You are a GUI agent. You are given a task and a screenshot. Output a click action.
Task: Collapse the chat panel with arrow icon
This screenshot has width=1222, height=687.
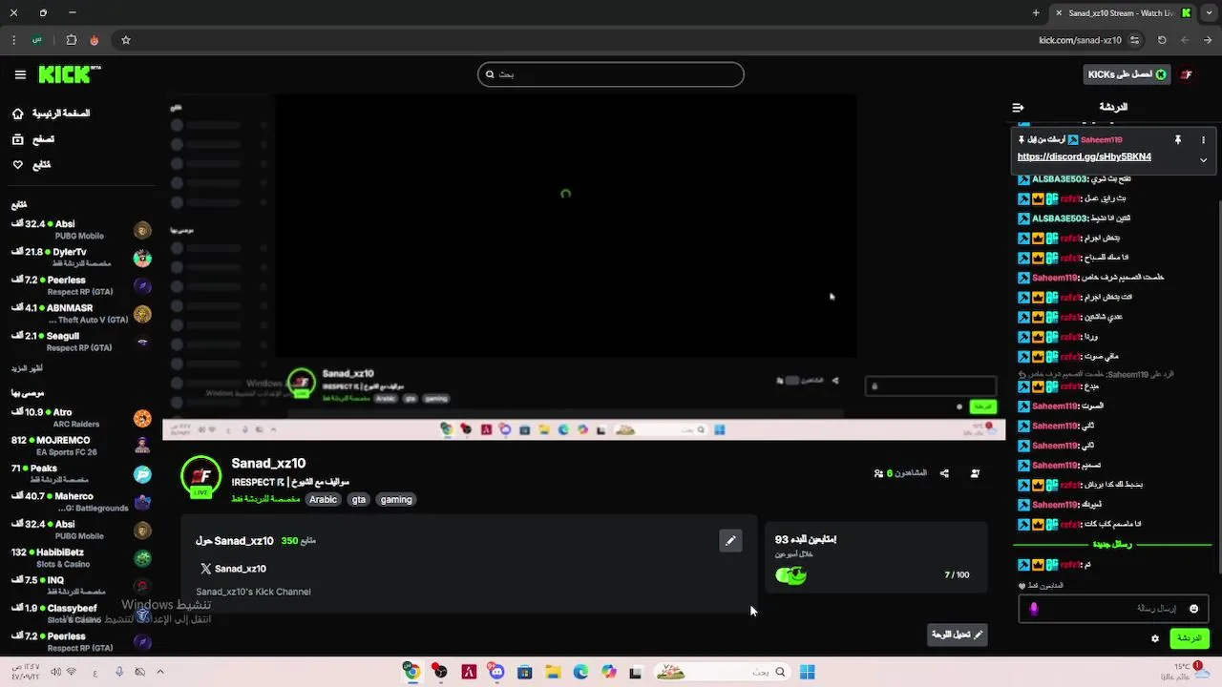pos(1018,107)
